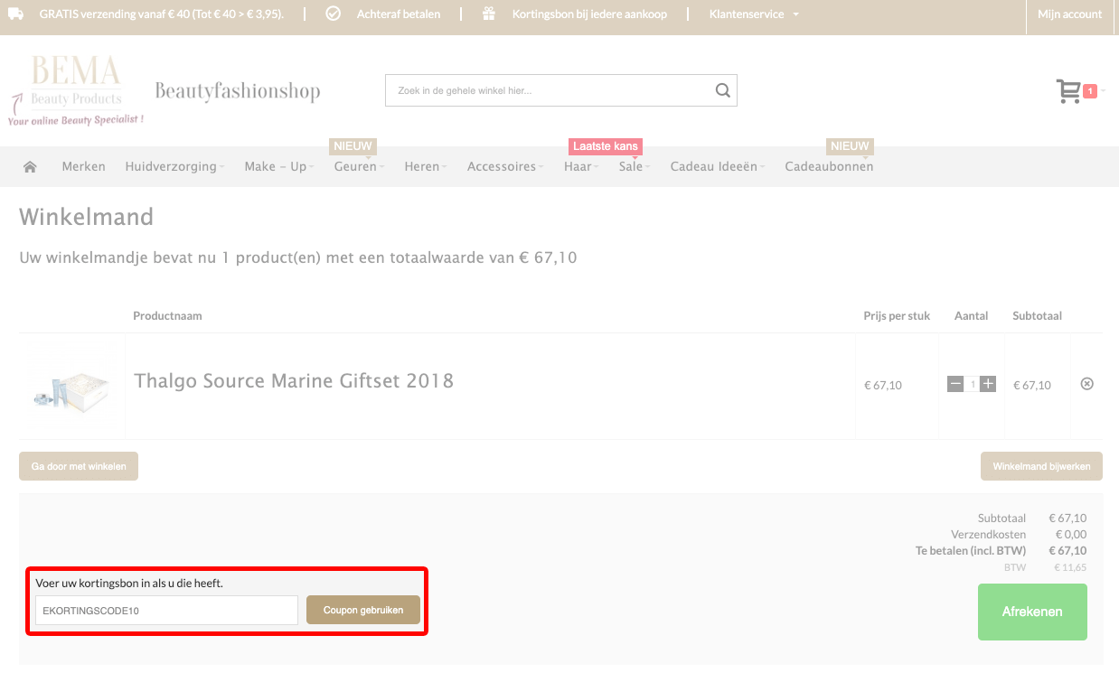Open Thalgo Source Marine Giftset 2018 product link
This screenshot has height=673, width=1119.
coord(294,380)
